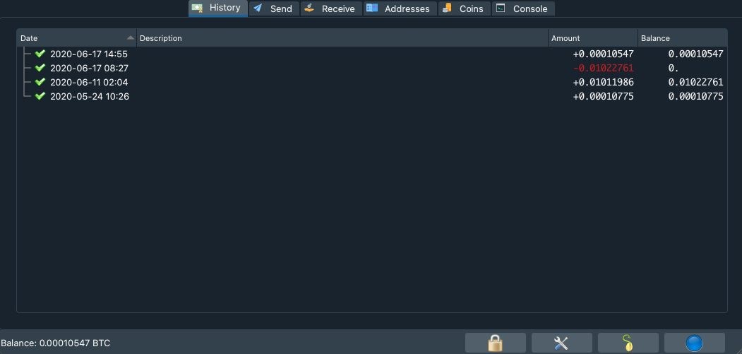Image resolution: width=742 pixels, height=354 pixels.
Task: Click the seed sprout icon button
Action: (628, 343)
